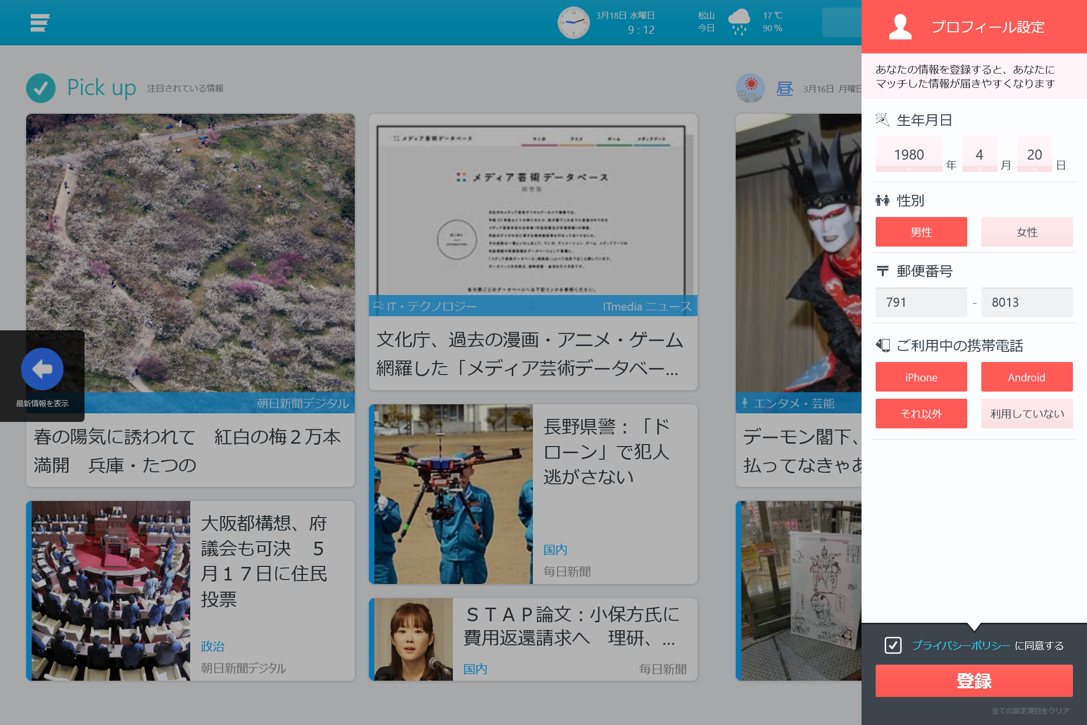This screenshot has height=725, width=1087.
Task: Click the analog clock icon in the header
Action: click(x=574, y=22)
